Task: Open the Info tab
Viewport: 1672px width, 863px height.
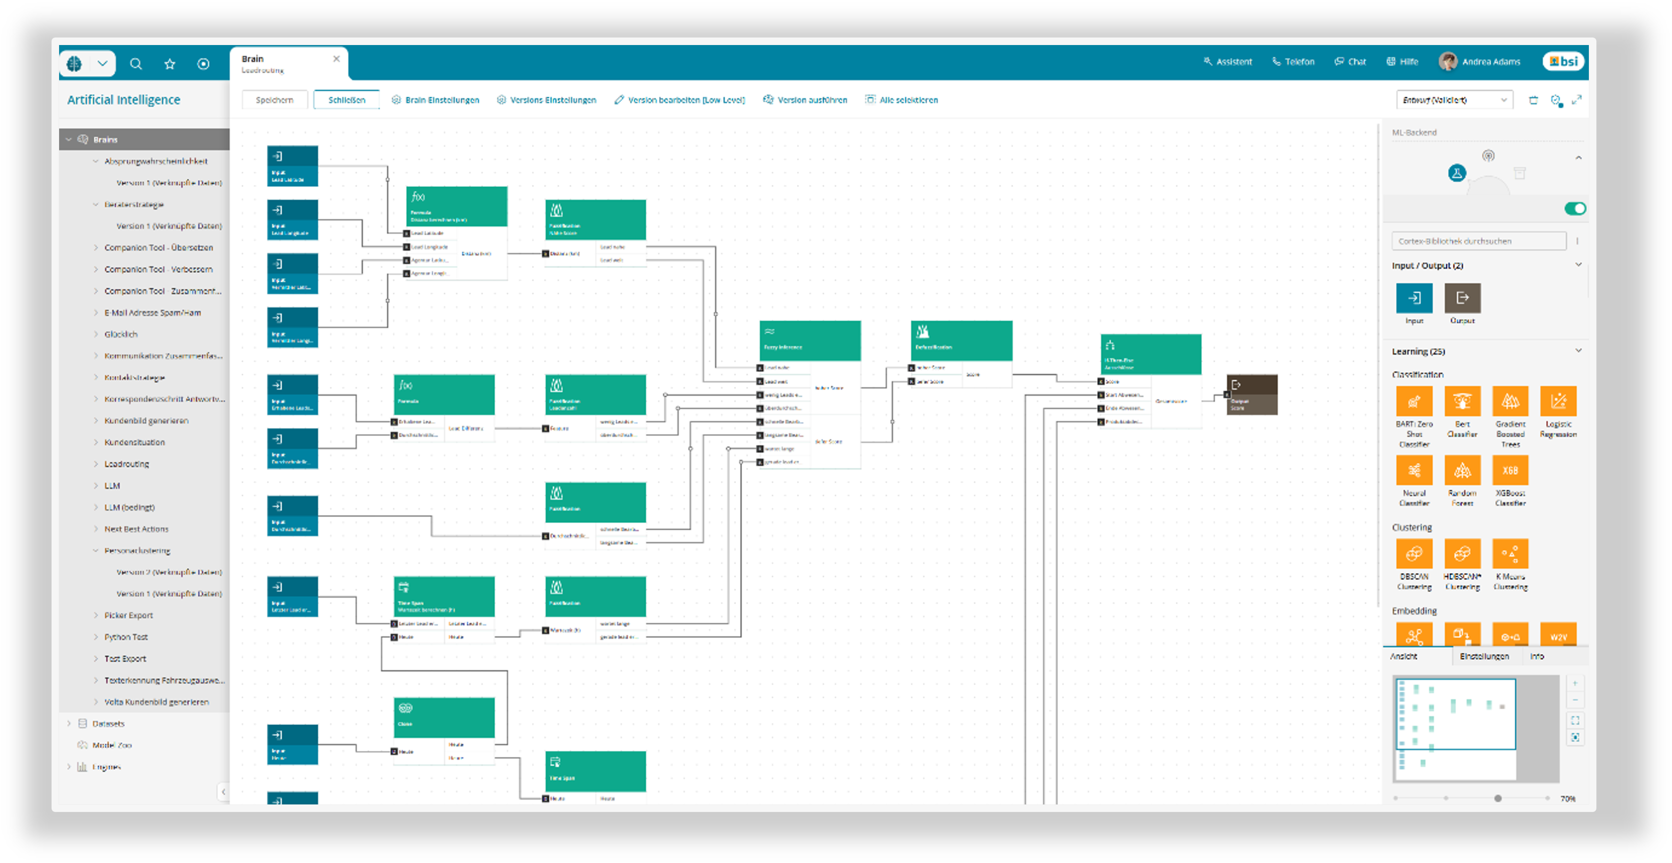Action: 1536,656
